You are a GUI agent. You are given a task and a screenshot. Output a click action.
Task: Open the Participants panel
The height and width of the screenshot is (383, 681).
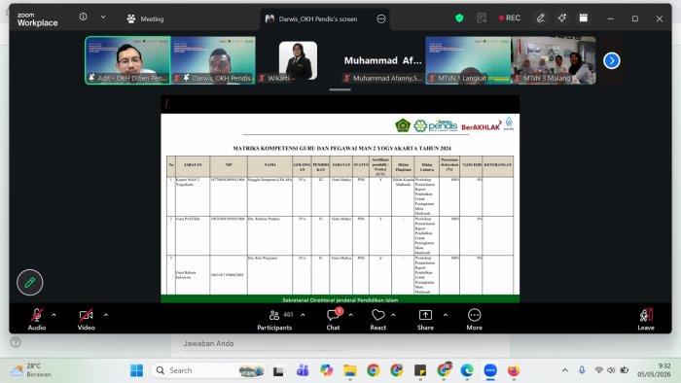point(274,319)
